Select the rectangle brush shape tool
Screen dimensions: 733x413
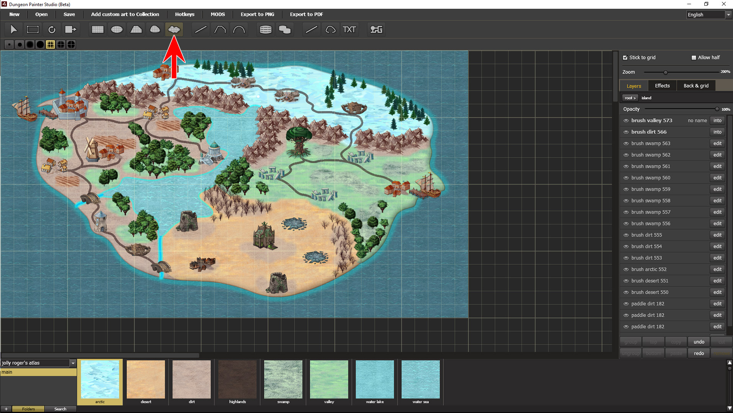pyautogui.click(x=98, y=29)
